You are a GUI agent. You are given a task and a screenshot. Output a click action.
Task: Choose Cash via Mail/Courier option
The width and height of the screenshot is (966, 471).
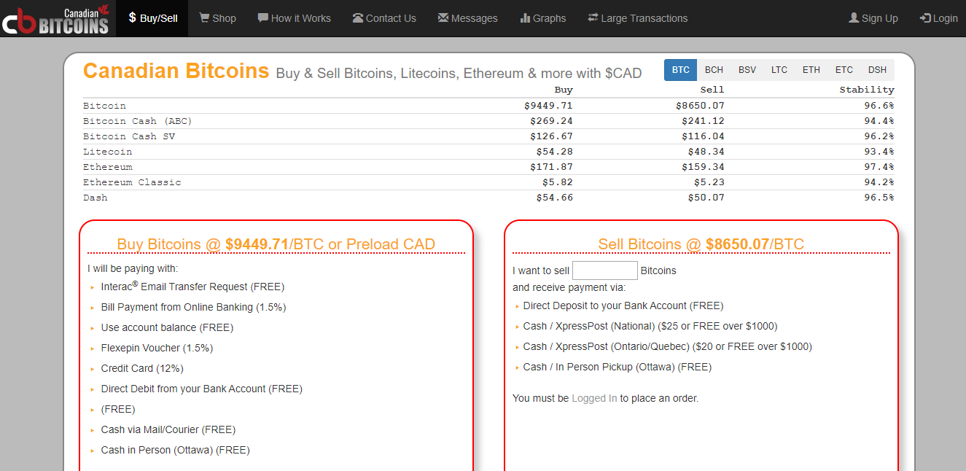point(168,429)
